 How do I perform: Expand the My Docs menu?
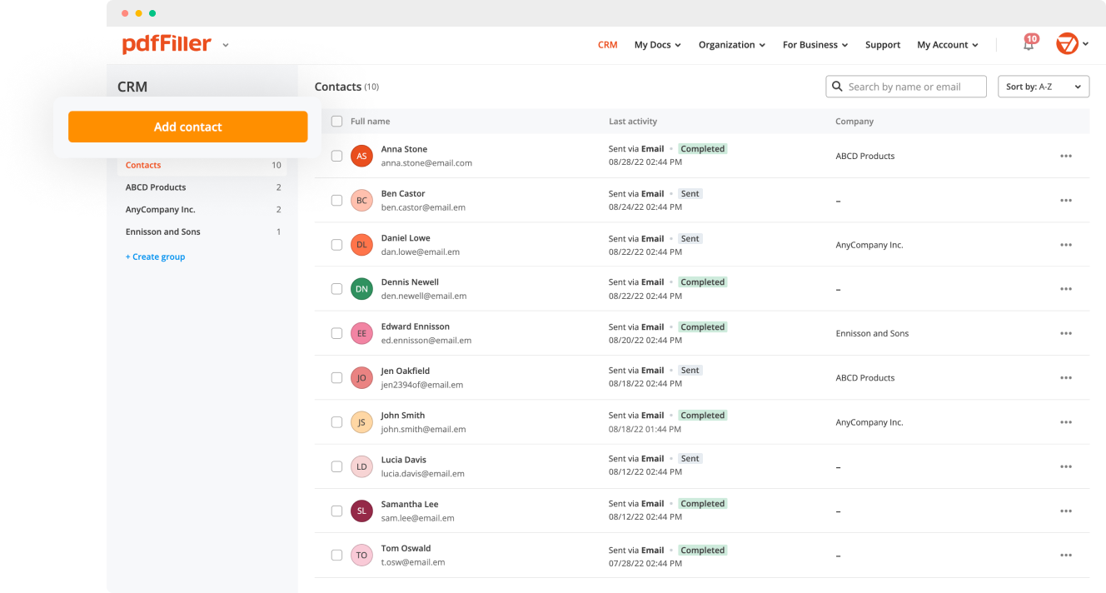pyautogui.click(x=657, y=45)
